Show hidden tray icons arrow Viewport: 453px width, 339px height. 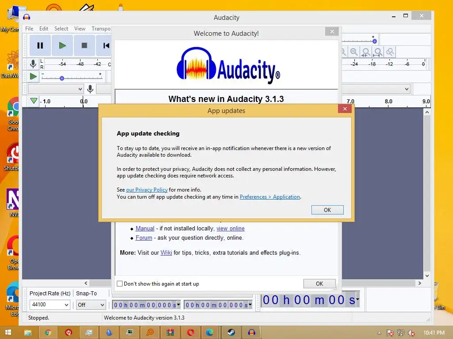379,333
